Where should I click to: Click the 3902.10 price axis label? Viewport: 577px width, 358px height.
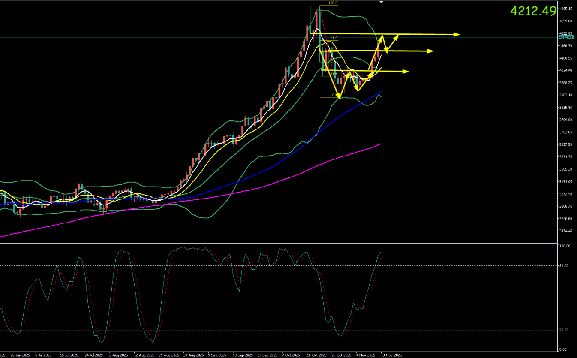click(x=567, y=95)
